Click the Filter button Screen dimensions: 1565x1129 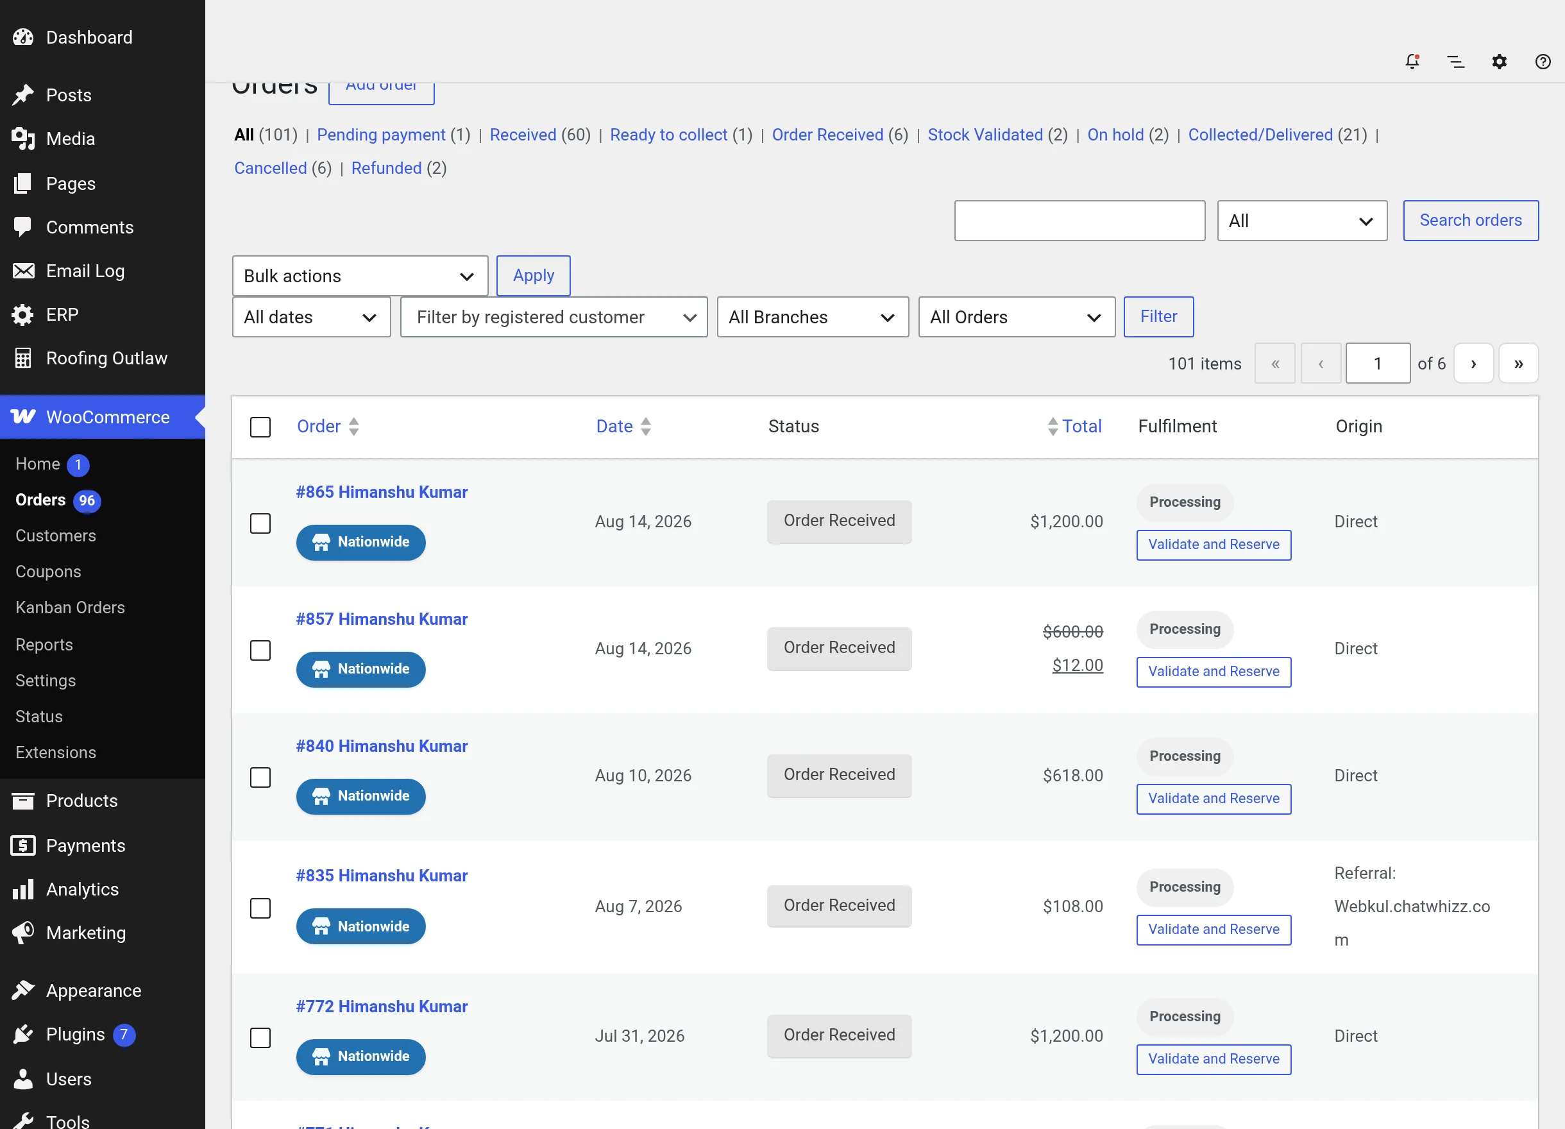(1158, 317)
